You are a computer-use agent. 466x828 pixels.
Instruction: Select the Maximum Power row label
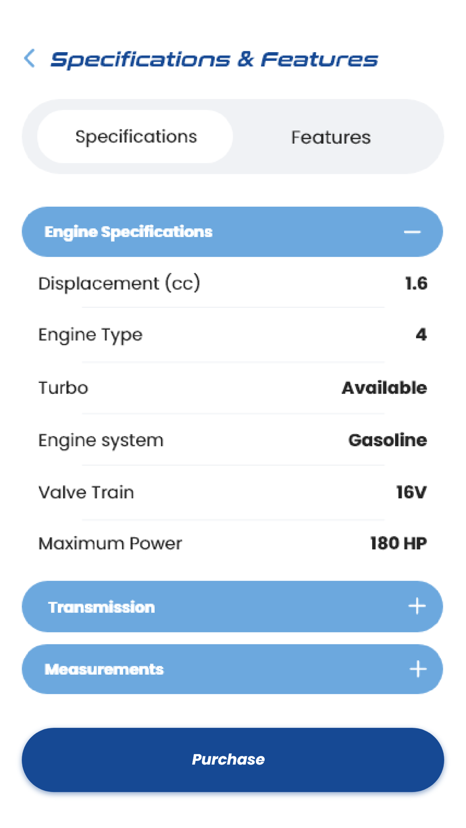[x=110, y=543]
